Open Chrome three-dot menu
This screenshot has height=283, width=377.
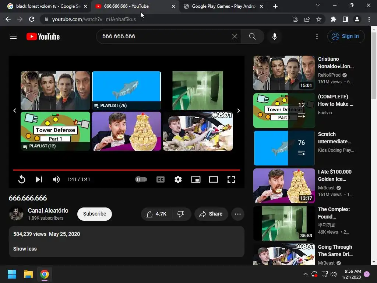[x=369, y=19]
